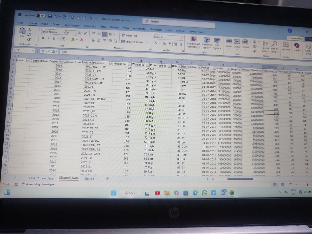
Task: Click the Undo arrow icon
Action: (x=57, y=17)
